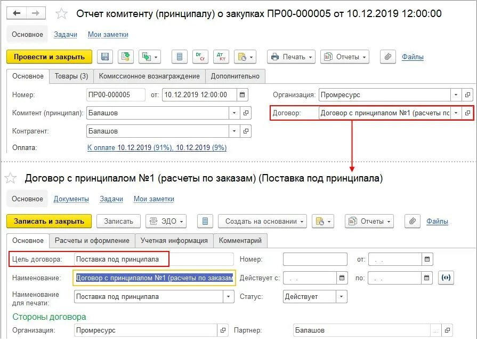Viewport: 477px width, 339px height.
Task: Switch to the Учетная информация tab
Action: point(174,241)
